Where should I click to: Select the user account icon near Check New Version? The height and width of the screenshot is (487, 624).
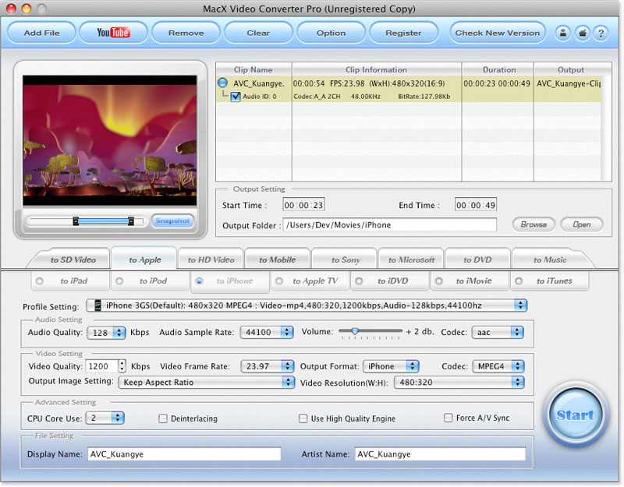pos(563,33)
